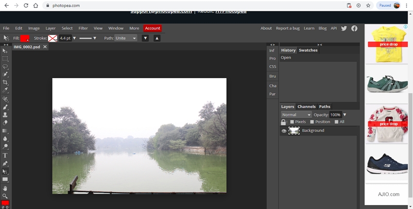Open the Normal blend mode dropdown
The width and height of the screenshot is (413, 209).
click(296, 115)
